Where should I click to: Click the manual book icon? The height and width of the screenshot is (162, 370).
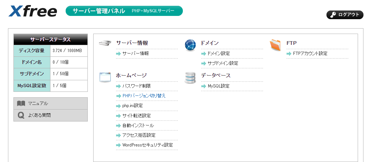pos(21,103)
